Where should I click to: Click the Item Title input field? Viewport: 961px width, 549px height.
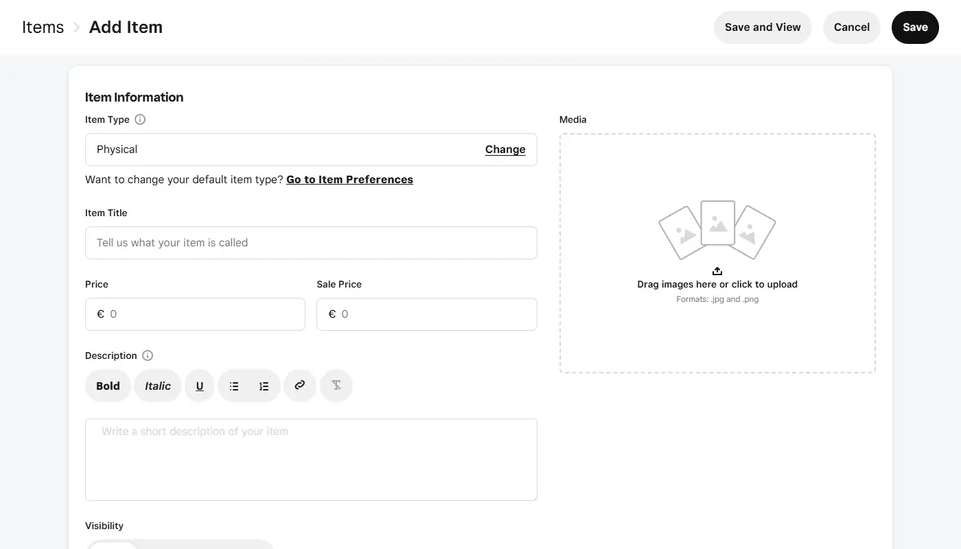[x=311, y=242]
